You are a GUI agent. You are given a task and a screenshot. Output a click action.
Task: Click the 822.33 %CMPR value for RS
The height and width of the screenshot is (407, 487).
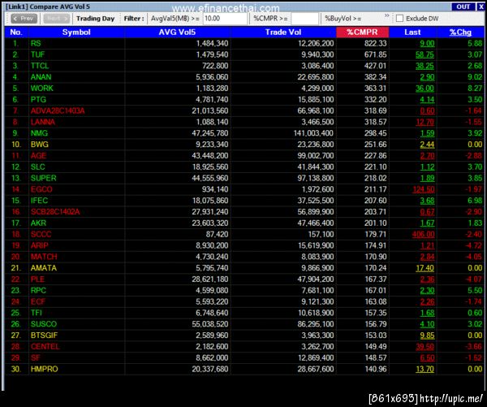coord(376,44)
